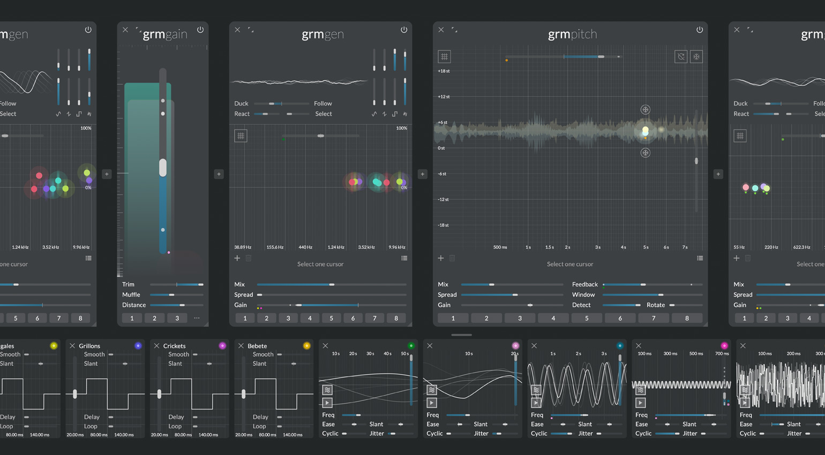The image size is (825, 455).
Task: Toggle power of the middle grmgen plugin
Action: [x=404, y=30]
